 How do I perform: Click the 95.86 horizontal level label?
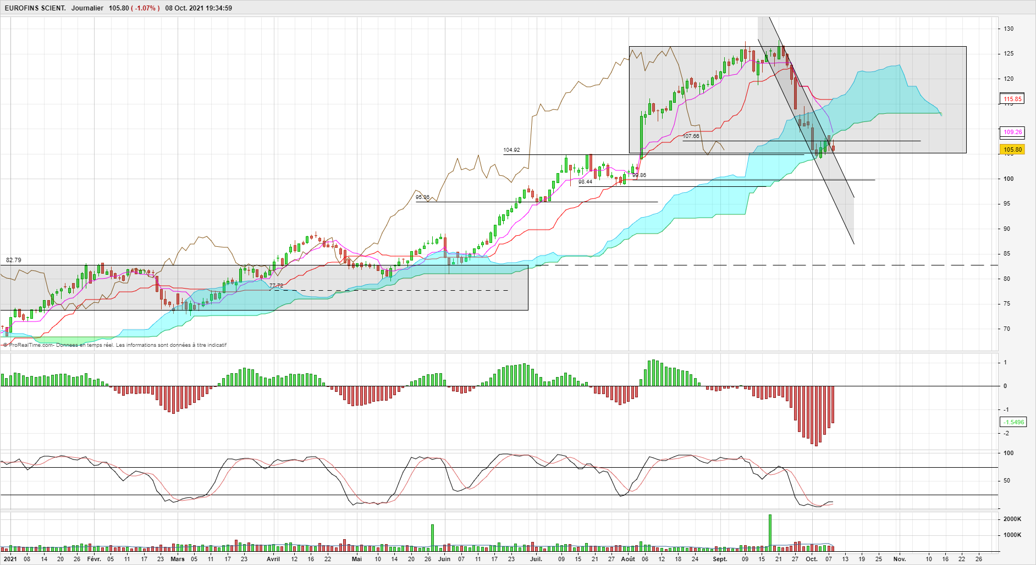coord(422,197)
